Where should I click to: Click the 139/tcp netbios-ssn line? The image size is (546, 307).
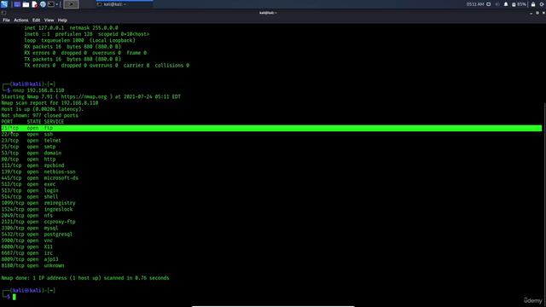pos(38,172)
